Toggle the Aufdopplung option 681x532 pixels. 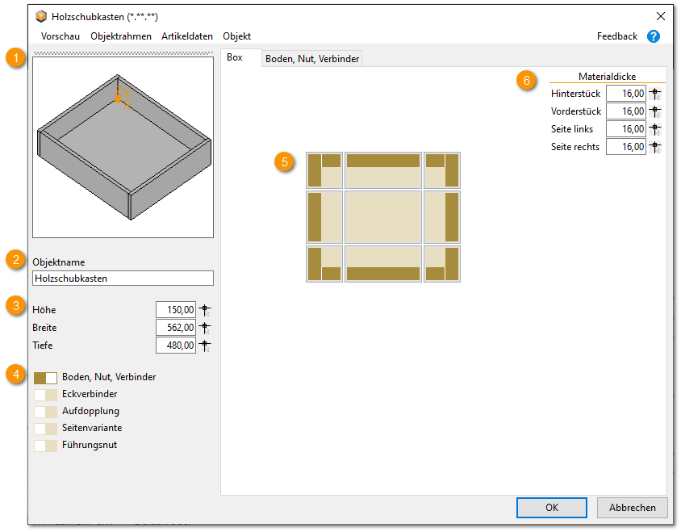tap(45, 412)
